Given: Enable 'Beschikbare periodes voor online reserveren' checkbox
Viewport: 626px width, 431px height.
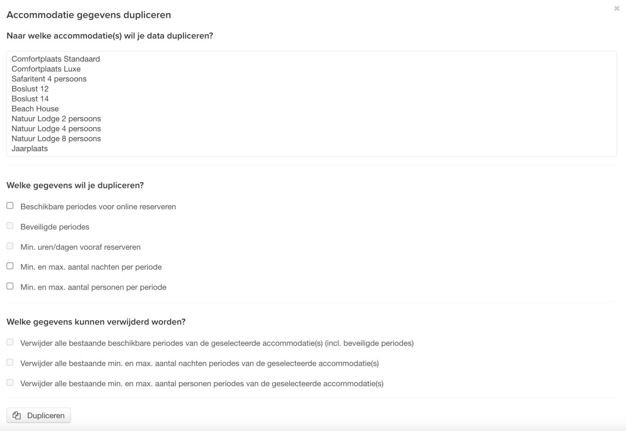Looking at the screenshot, I should point(10,206).
